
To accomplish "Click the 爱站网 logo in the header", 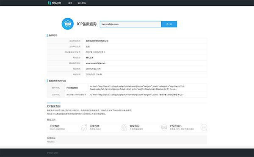I will (54, 3).
